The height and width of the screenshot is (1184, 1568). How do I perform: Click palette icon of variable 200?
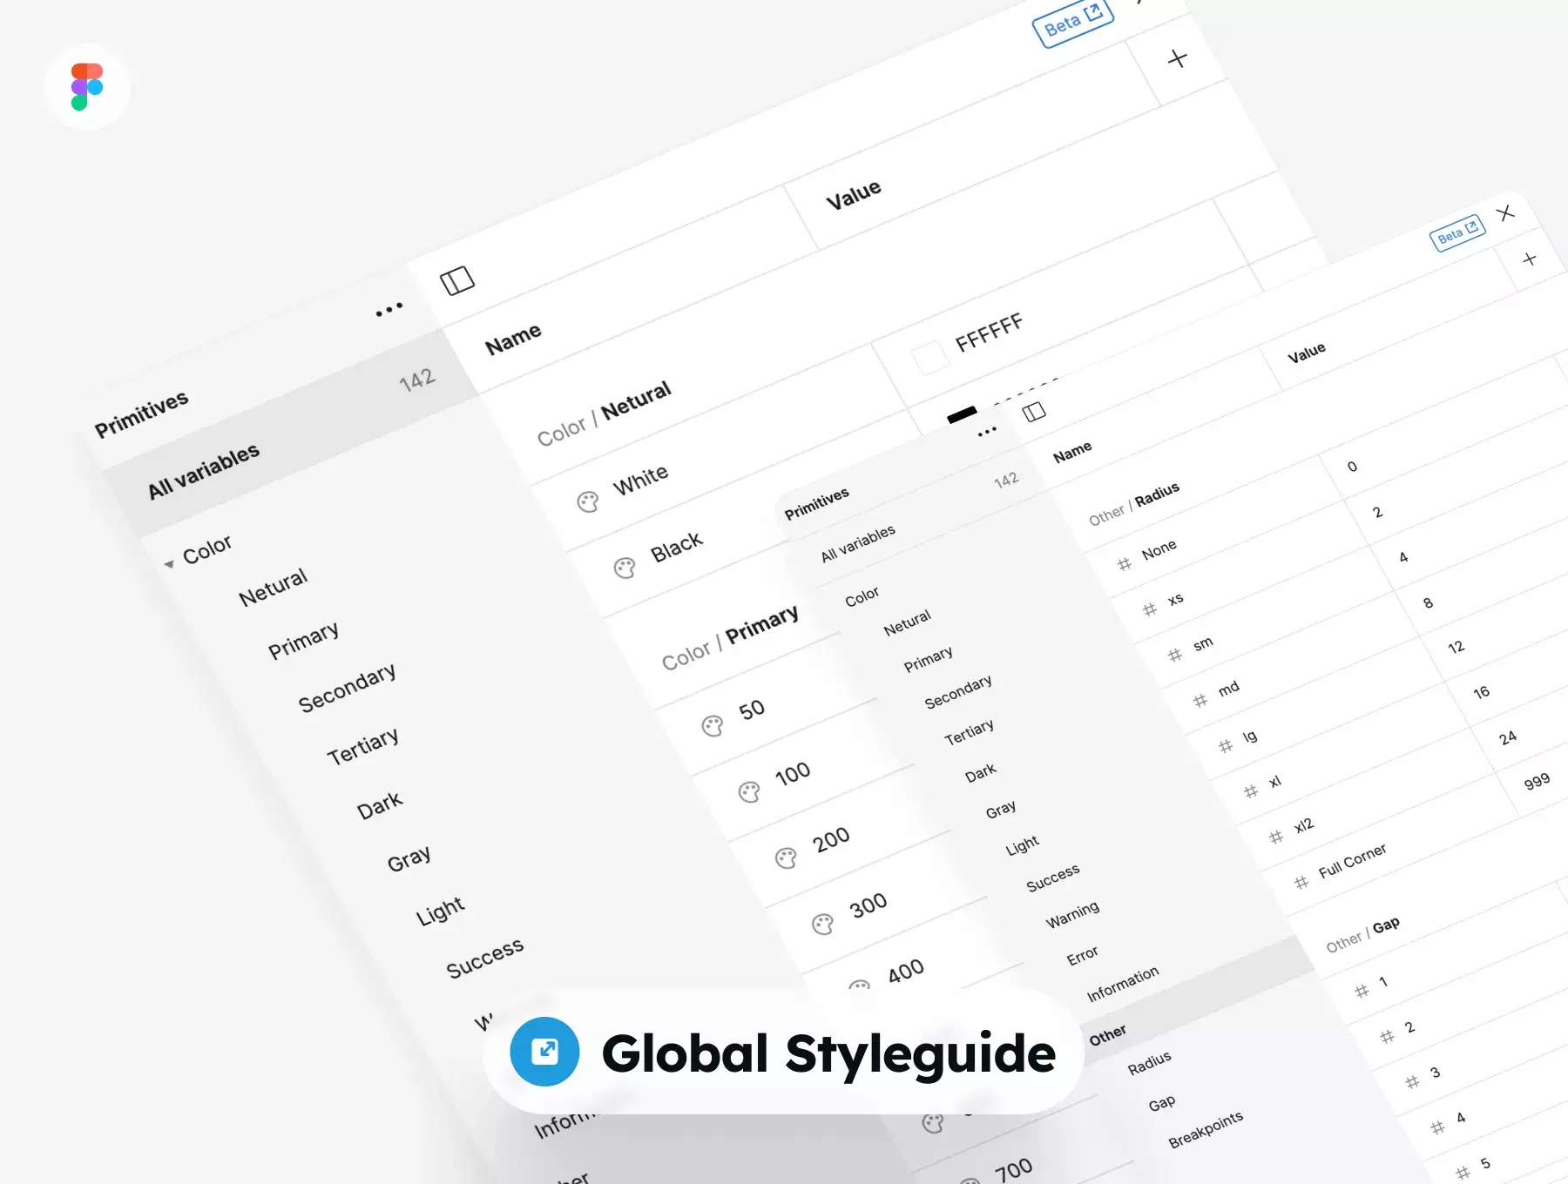(786, 858)
